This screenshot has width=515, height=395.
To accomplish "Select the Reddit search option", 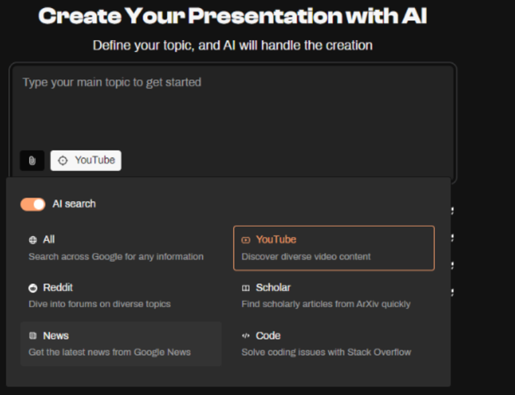I will pos(121,296).
